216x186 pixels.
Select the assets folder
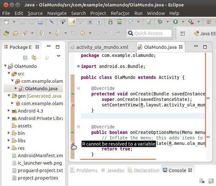click(22, 126)
